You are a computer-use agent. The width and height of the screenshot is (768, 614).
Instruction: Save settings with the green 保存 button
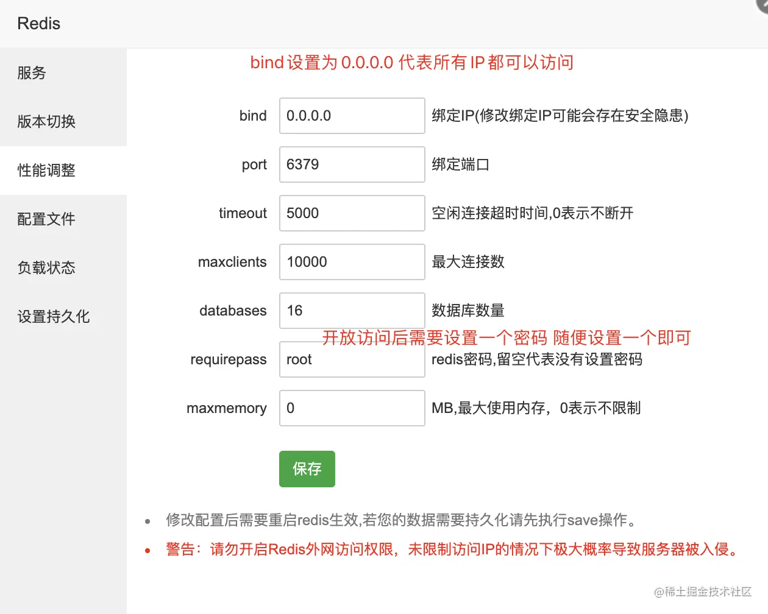307,469
